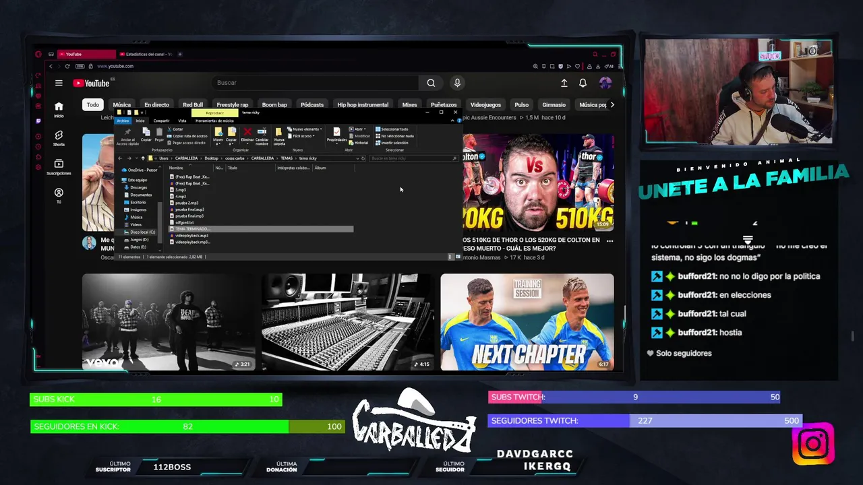The height and width of the screenshot is (485, 863).
Task: Switch to the Vista ribbon tab
Action: pyautogui.click(x=182, y=121)
